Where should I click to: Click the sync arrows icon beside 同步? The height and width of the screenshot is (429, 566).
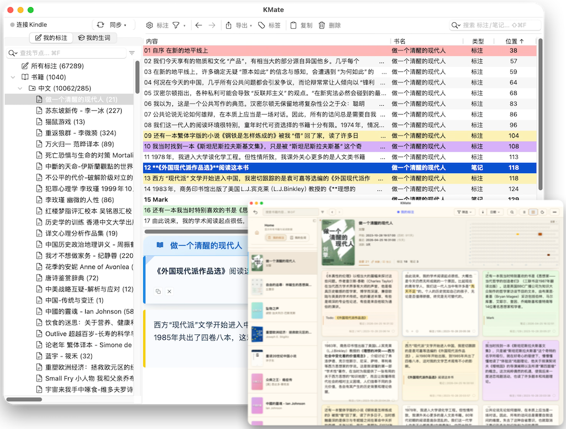pyautogui.click(x=101, y=24)
